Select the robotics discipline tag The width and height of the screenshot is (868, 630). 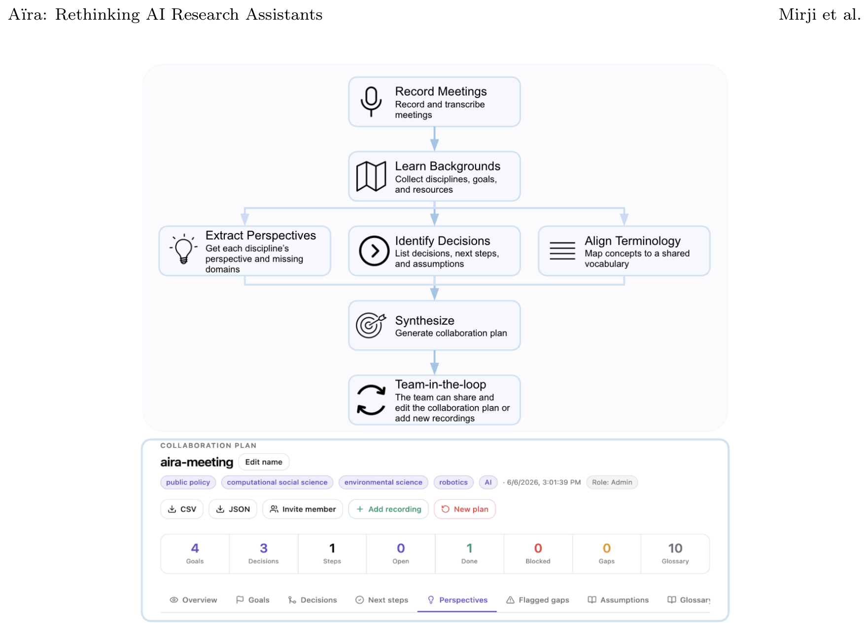[x=453, y=482]
